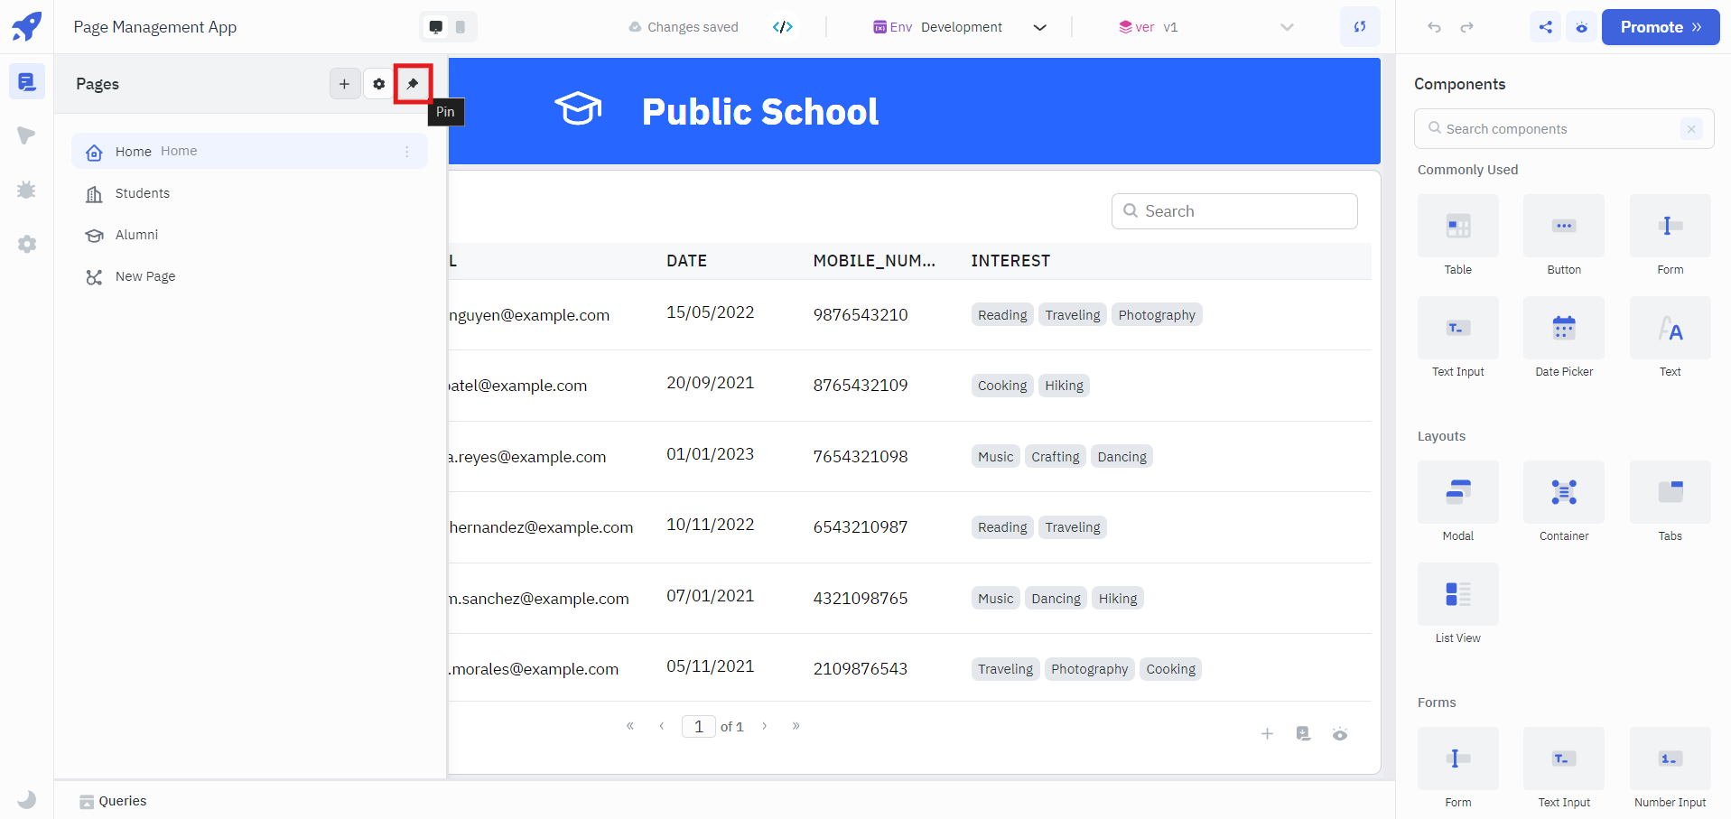Redo the last change
The height and width of the screenshot is (819, 1731).
[1467, 27]
